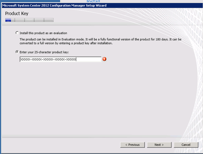Screen dimensions: 203x154
Task: Click the 'Install this product as an evaluation' label
Action: (43, 33)
